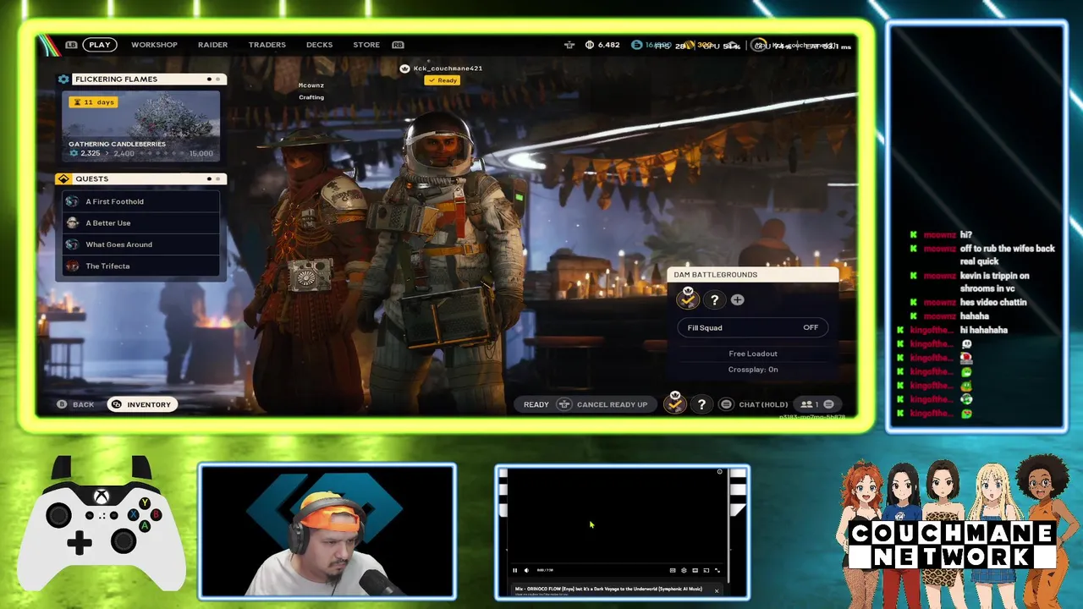Select The Trifecta quest
The height and width of the screenshot is (609, 1083).
[x=140, y=266]
